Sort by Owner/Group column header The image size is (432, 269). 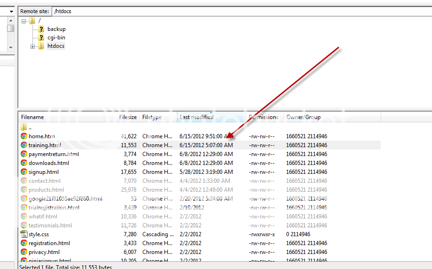(x=332, y=117)
